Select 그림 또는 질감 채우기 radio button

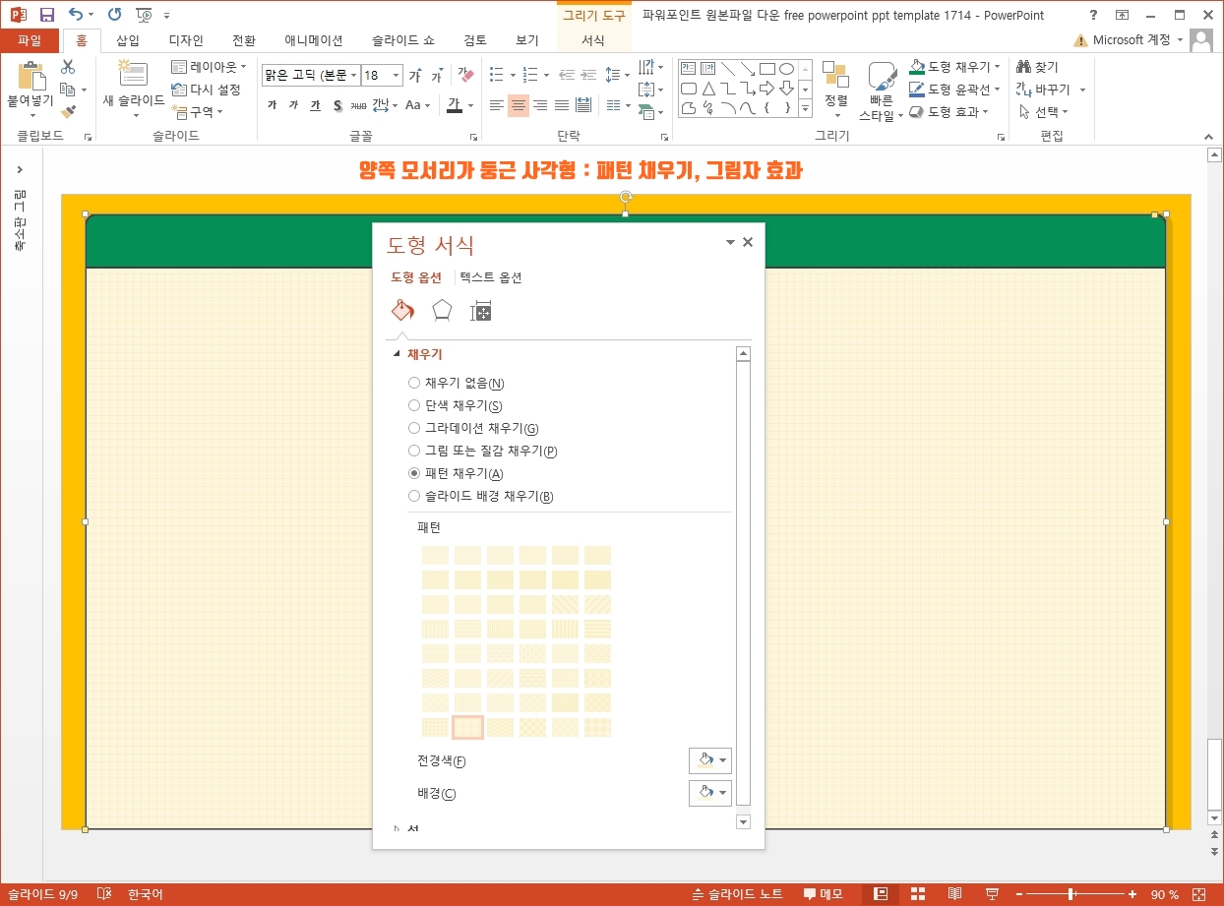414,451
